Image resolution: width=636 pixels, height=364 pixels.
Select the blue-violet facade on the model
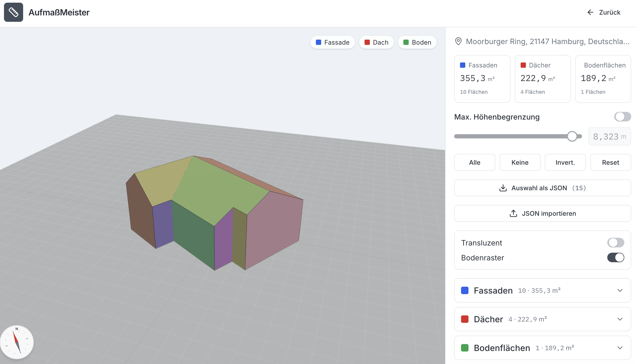click(163, 225)
